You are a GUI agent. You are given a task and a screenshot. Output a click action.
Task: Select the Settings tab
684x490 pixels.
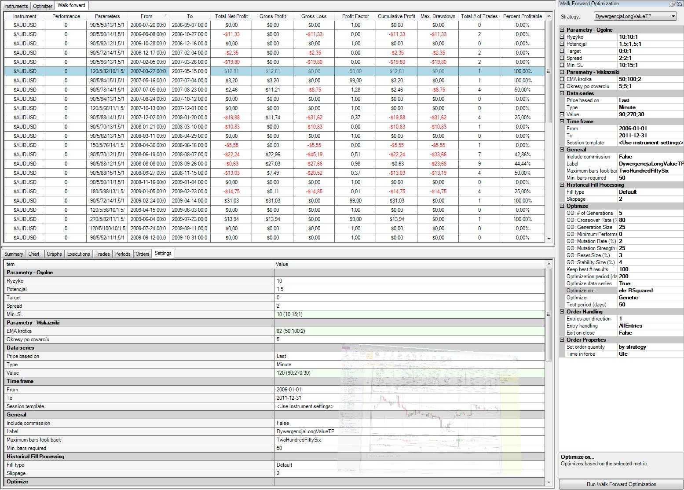163,253
